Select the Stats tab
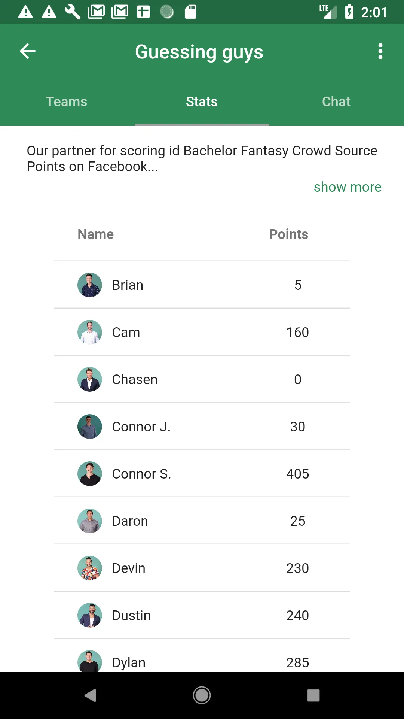The width and height of the screenshot is (404, 719). [202, 102]
